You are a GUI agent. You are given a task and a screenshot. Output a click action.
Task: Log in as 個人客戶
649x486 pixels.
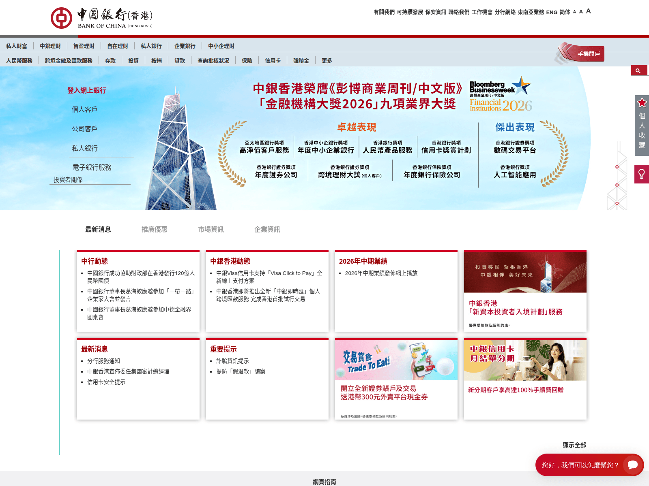[84, 109]
